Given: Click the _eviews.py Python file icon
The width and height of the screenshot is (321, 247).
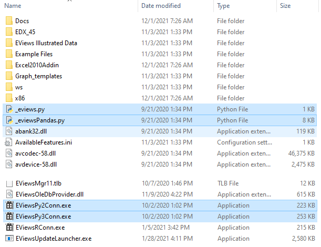Looking at the screenshot, I should 9,109.
